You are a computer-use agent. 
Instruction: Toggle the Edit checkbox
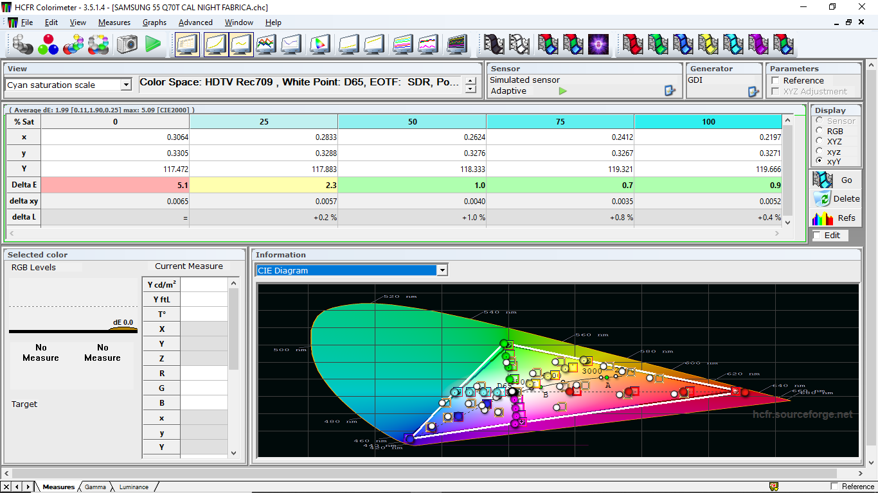(x=817, y=236)
